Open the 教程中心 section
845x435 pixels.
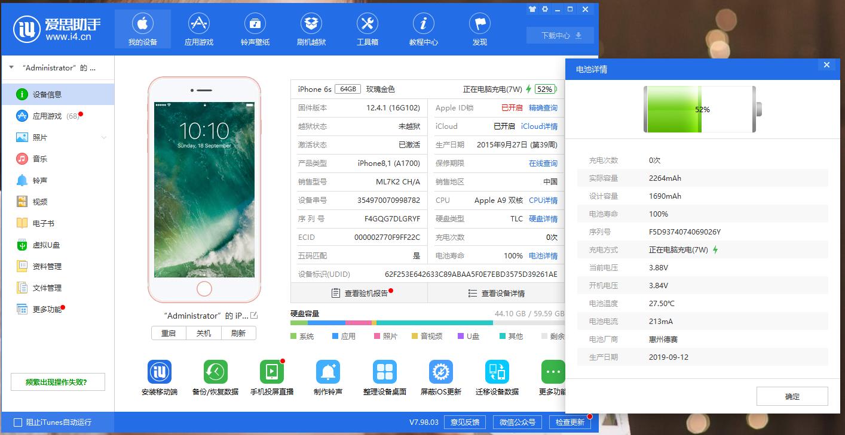click(424, 29)
